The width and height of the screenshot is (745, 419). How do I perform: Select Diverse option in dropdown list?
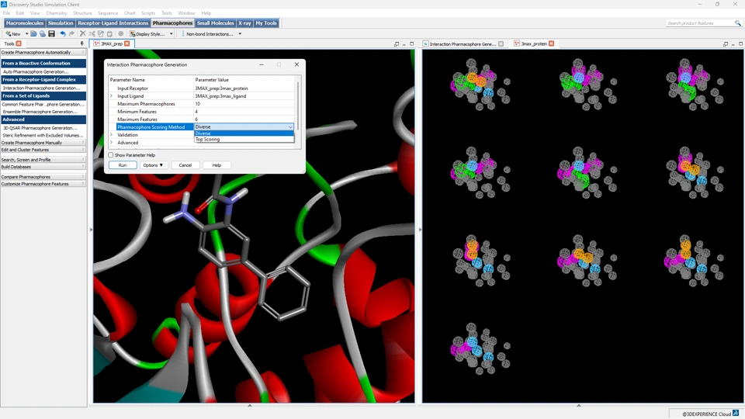tap(244, 133)
